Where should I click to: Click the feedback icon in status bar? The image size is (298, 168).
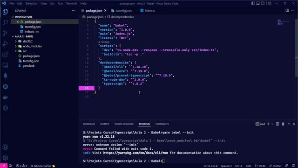pyautogui.click(x=287, y=166)
